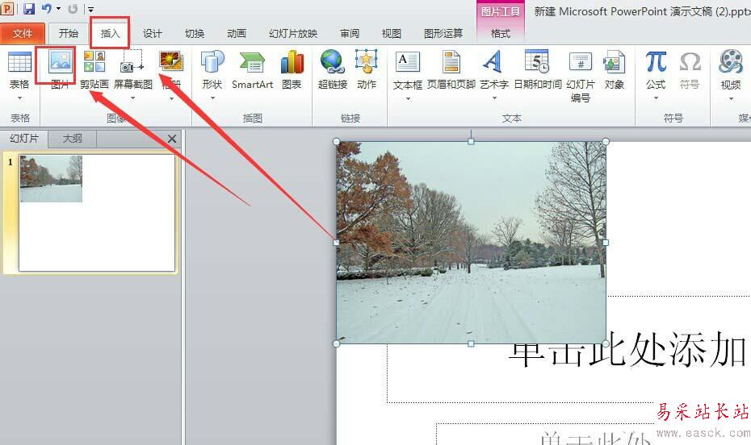751x445 pixels.
Task: Click the redo/repeat icon
Action: pos(73,8)
